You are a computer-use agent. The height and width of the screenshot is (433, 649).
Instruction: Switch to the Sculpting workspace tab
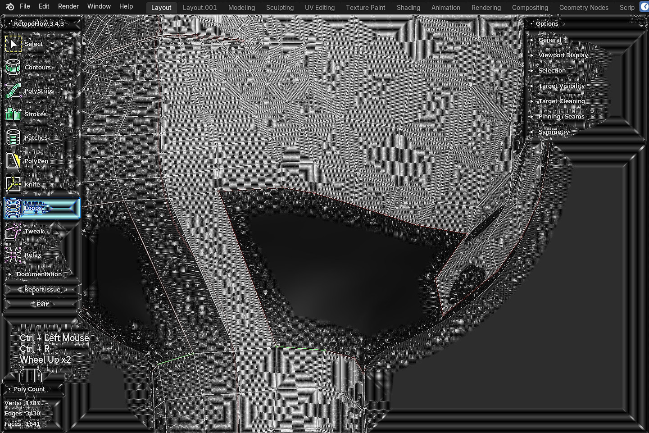click(280, 8)
